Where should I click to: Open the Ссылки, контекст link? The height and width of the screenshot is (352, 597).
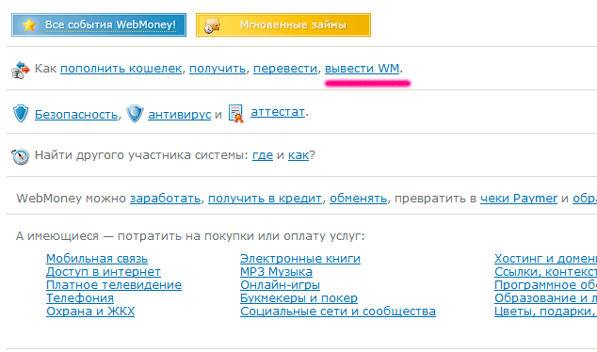(545, 272)
